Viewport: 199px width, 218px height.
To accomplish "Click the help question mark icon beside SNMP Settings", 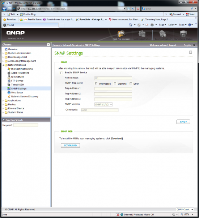I will tap(190, 52).
